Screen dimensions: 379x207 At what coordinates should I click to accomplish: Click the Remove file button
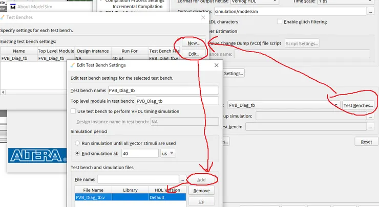201,191
